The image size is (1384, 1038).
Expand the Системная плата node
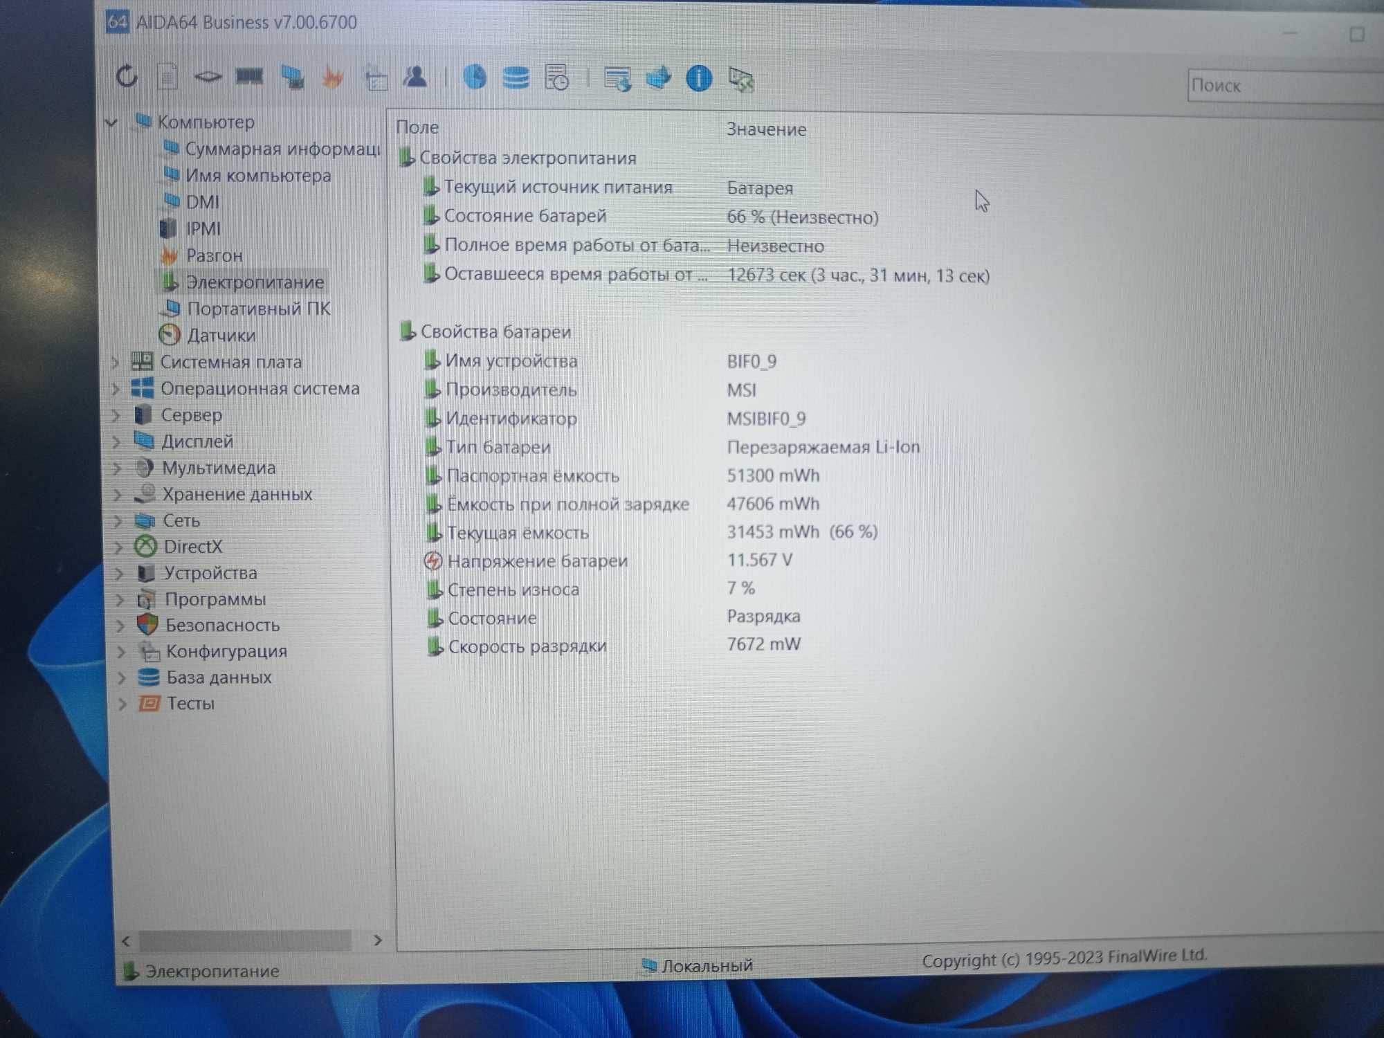(115, 362)
